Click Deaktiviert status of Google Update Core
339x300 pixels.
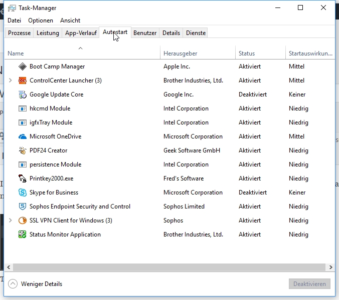(253, 94)
